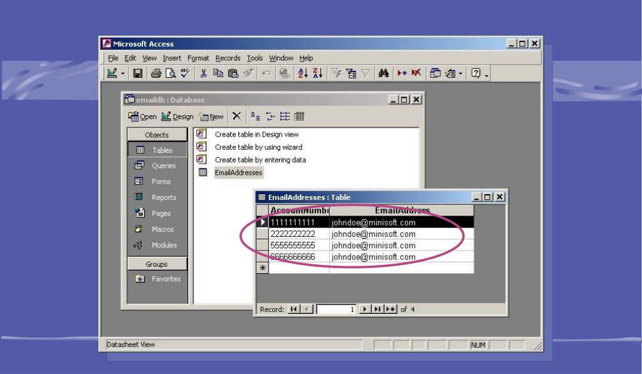Switch to List view in database window

pos(285,117)
